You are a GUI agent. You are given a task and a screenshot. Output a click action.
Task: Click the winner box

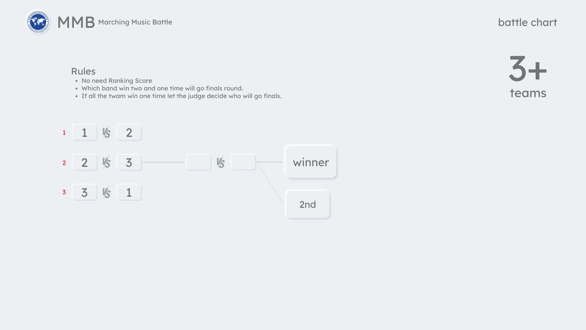click(x=311, y=162)
